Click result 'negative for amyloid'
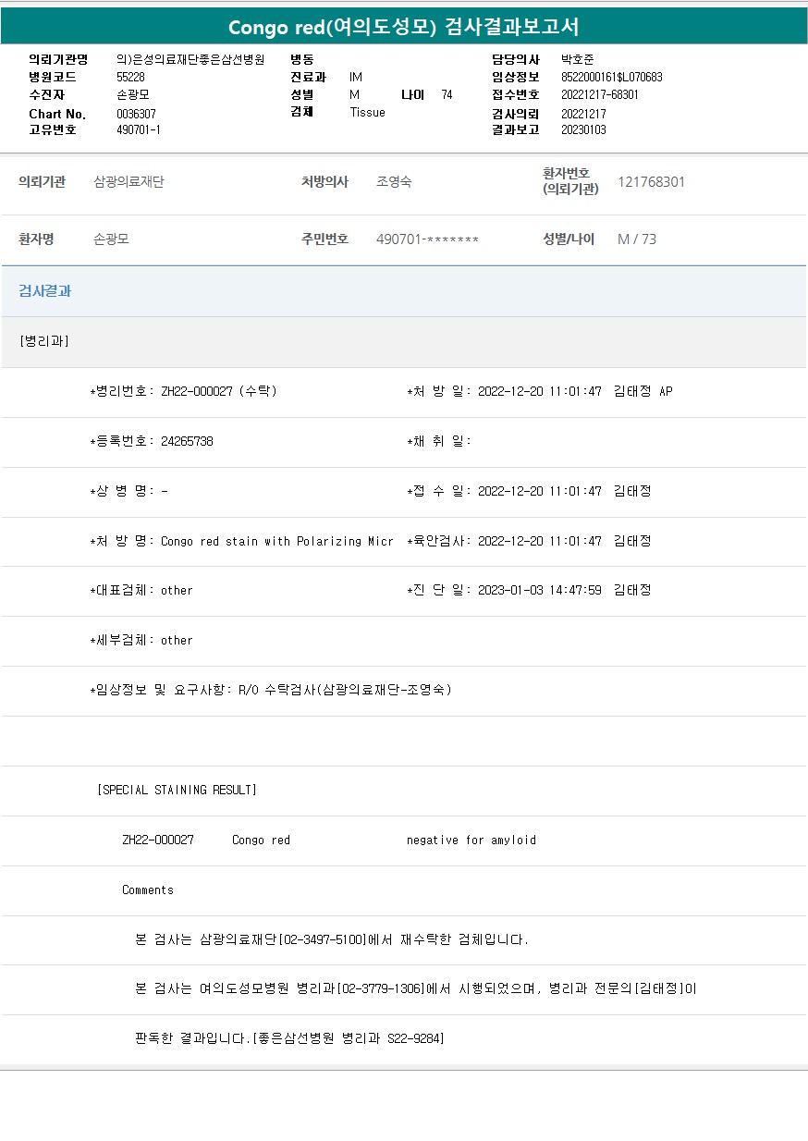Screen dimensions: 808x1141 [471, 840]
